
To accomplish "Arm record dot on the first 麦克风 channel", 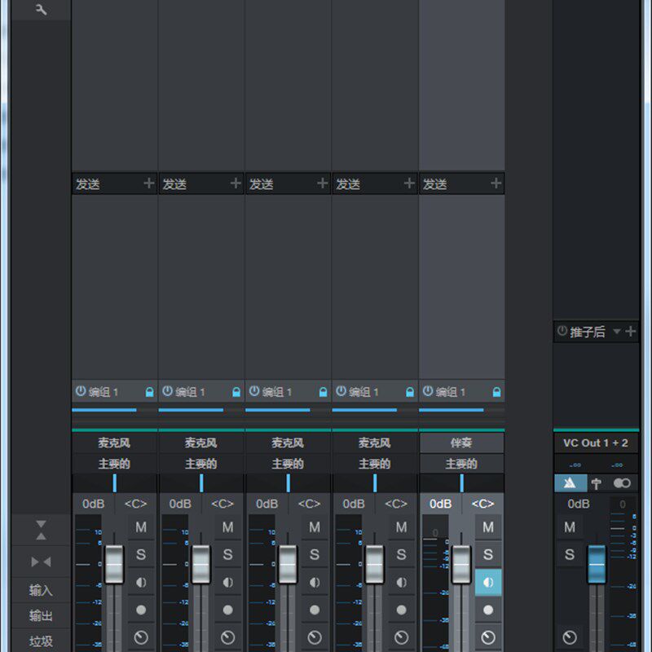I will point(141,610).
